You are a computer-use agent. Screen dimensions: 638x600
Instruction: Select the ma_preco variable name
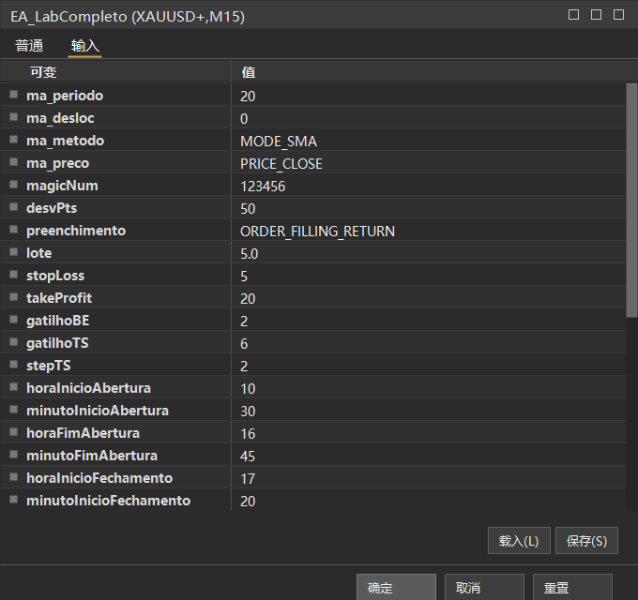(x=58, y=163)
